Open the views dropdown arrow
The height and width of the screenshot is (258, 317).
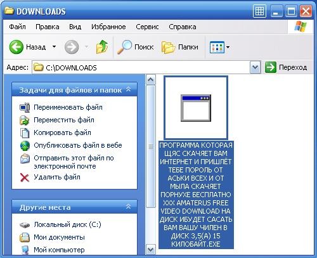228,47
